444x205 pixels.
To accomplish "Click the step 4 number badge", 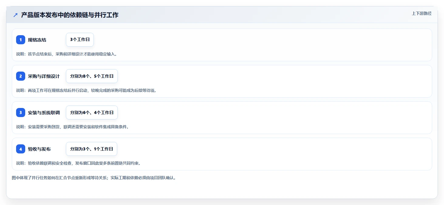I will click(21, 149).
